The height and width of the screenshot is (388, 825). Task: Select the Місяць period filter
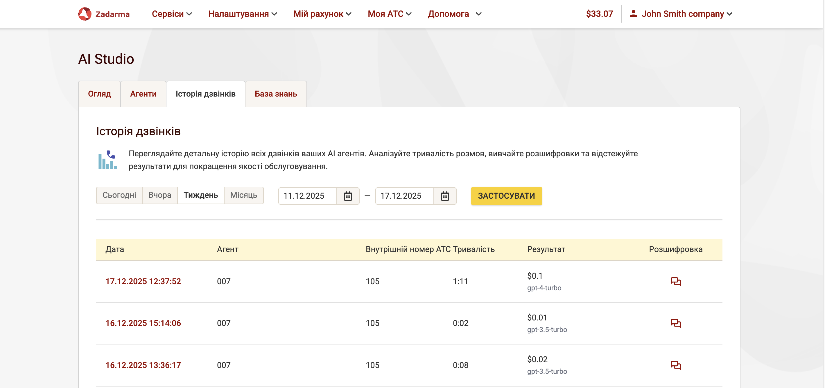click(243, 195)
